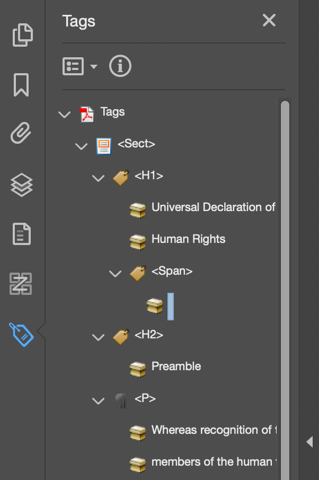
Task: Open the Attachments paperclip panel
Action: click(22, 134)
